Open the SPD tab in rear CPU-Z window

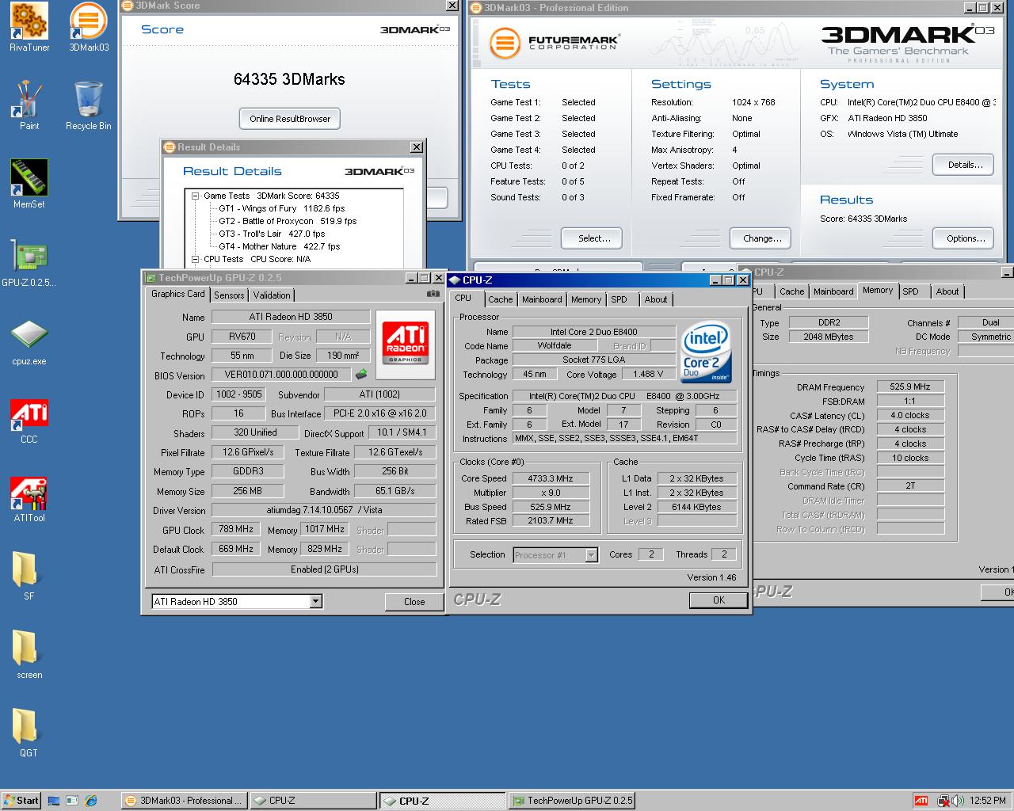coord(911,291)
